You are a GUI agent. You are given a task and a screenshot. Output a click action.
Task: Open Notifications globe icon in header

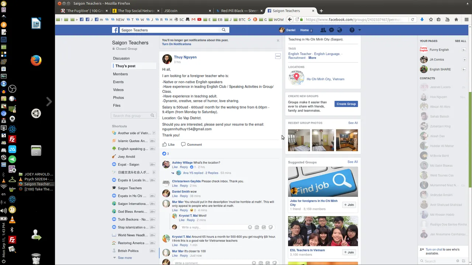[340, 30]
